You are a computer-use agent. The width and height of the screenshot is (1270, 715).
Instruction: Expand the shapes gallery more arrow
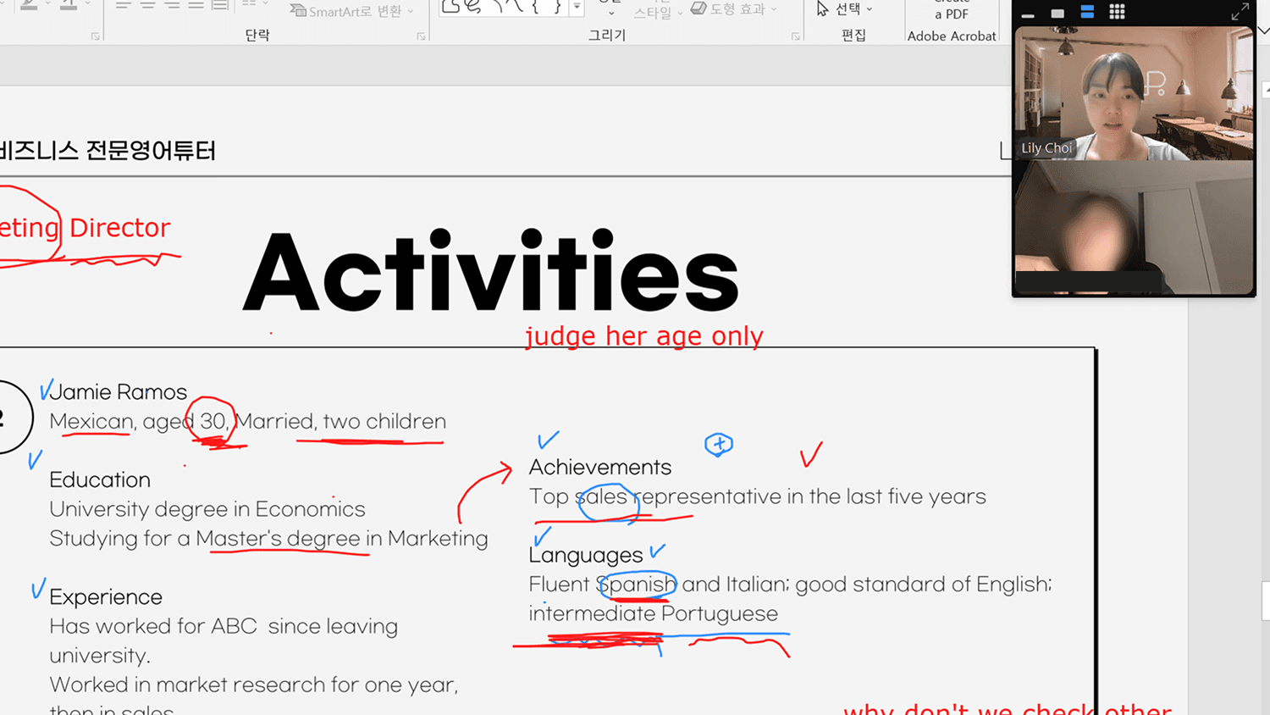coord(577,8)
